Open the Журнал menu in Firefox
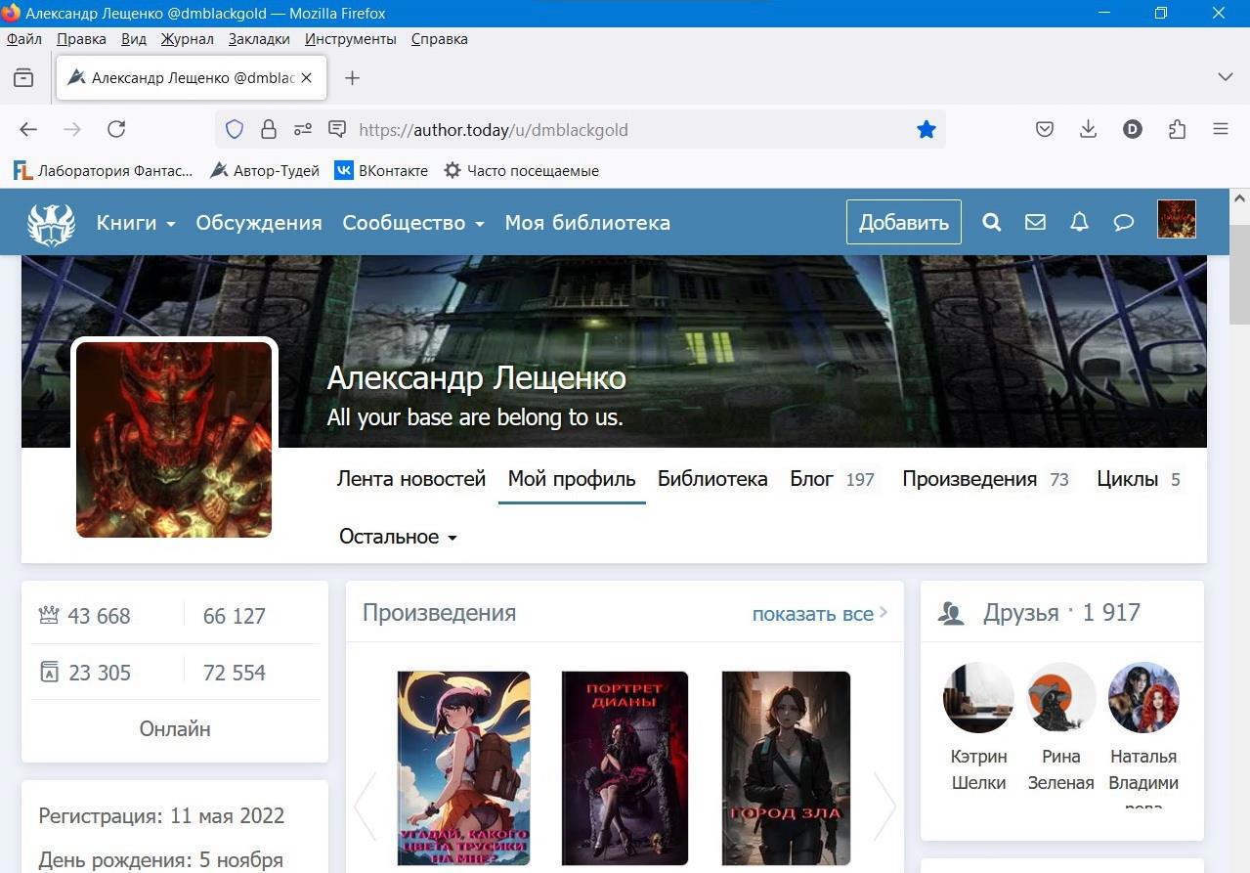The width and height of the screenshot is (1250, 873). [x=187, y=39]
